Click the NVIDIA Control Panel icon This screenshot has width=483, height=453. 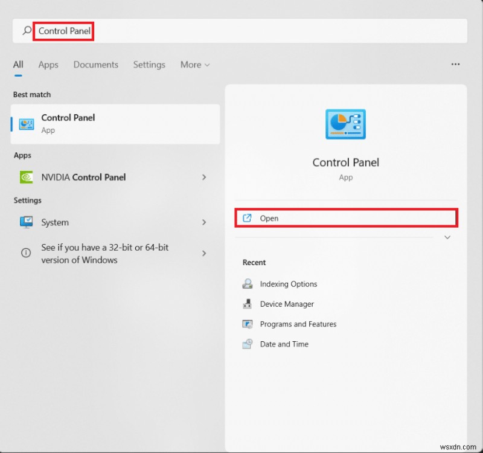coord(27,177)
